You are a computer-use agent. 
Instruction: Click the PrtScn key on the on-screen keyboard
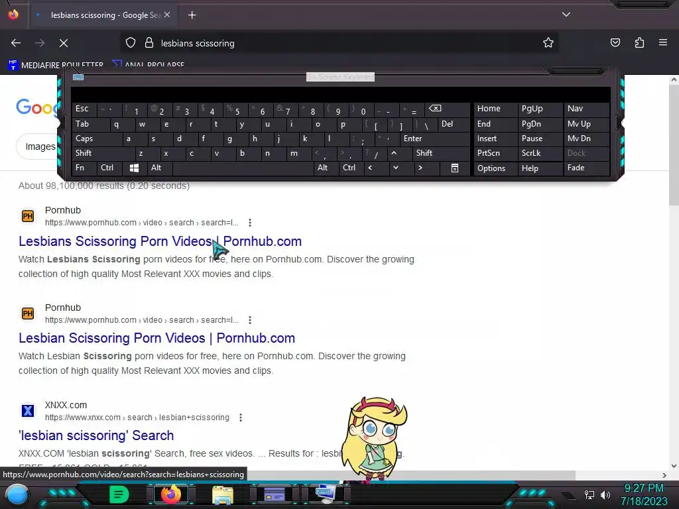(x=495, y=153)
